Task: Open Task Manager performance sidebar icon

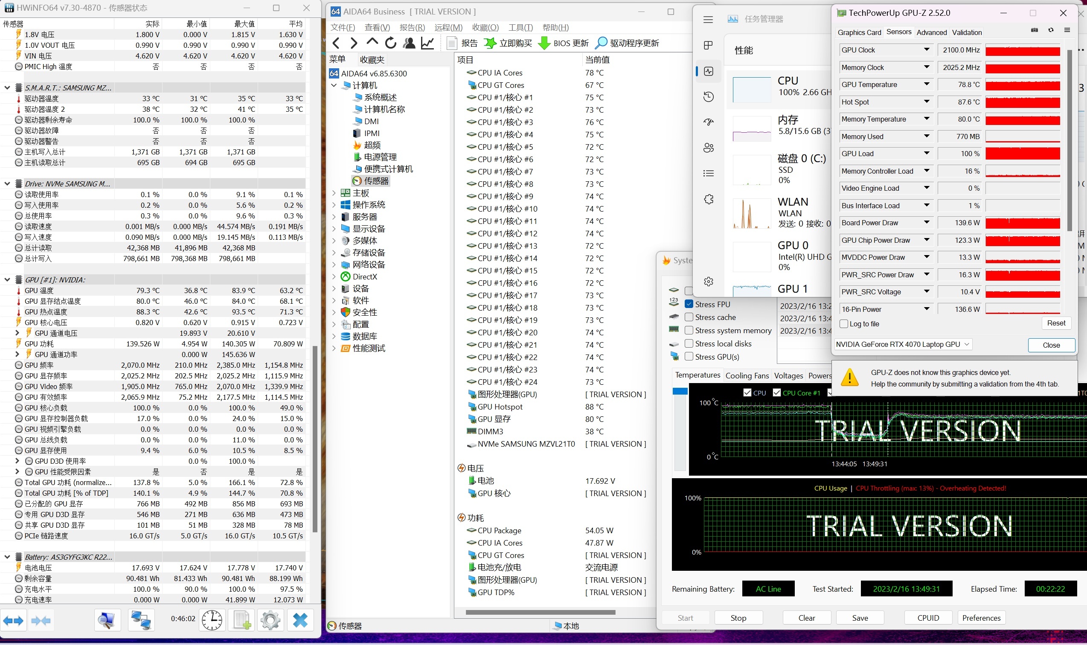Action: [709, 71]
